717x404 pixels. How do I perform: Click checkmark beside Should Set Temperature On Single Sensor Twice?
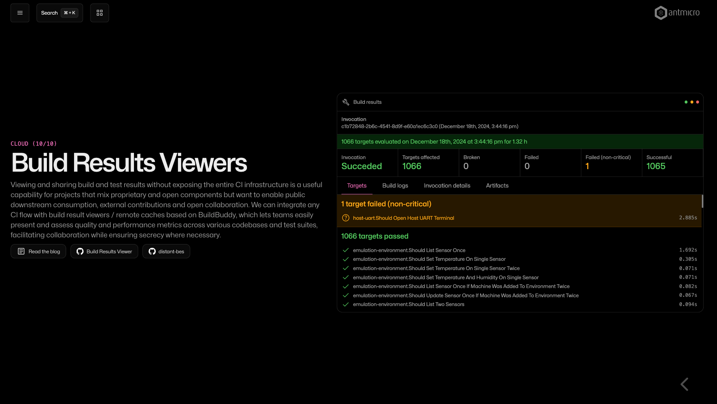click(x=346, y=268)
